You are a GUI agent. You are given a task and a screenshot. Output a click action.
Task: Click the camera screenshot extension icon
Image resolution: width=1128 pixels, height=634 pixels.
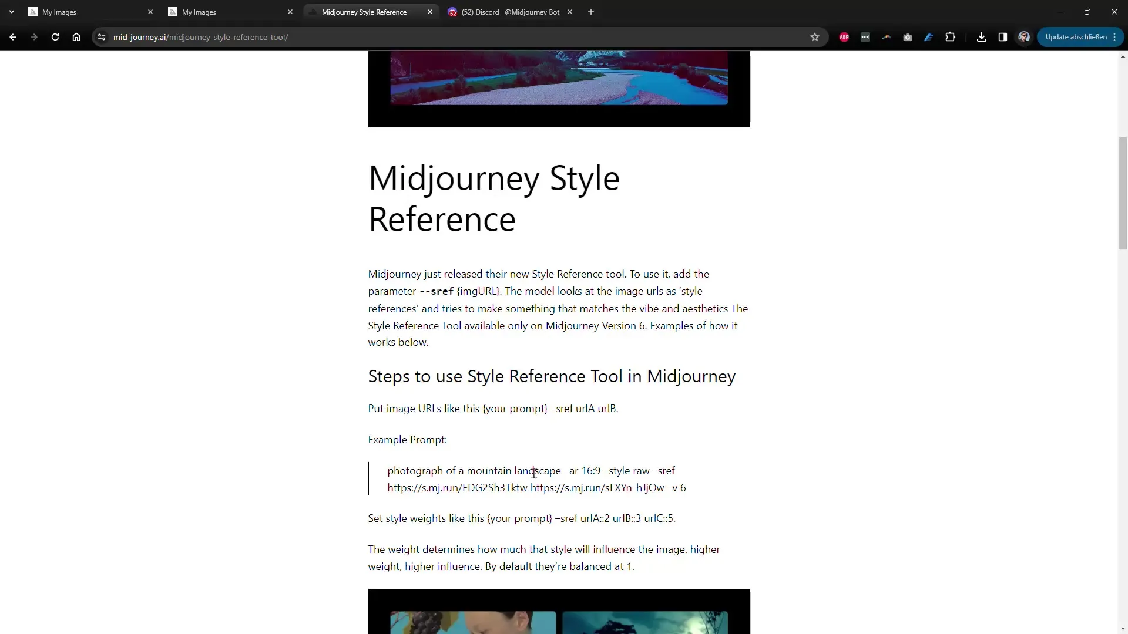pos(908,37)
